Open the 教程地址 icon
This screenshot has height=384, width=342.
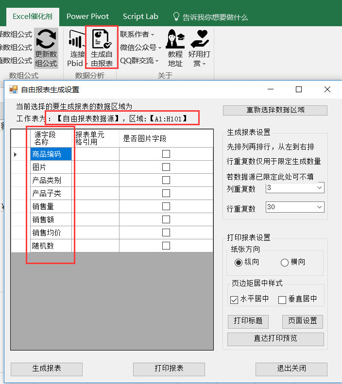175,39
